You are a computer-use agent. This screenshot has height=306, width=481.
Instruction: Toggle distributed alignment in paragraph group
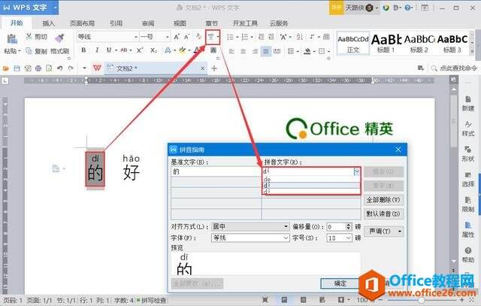277,51
